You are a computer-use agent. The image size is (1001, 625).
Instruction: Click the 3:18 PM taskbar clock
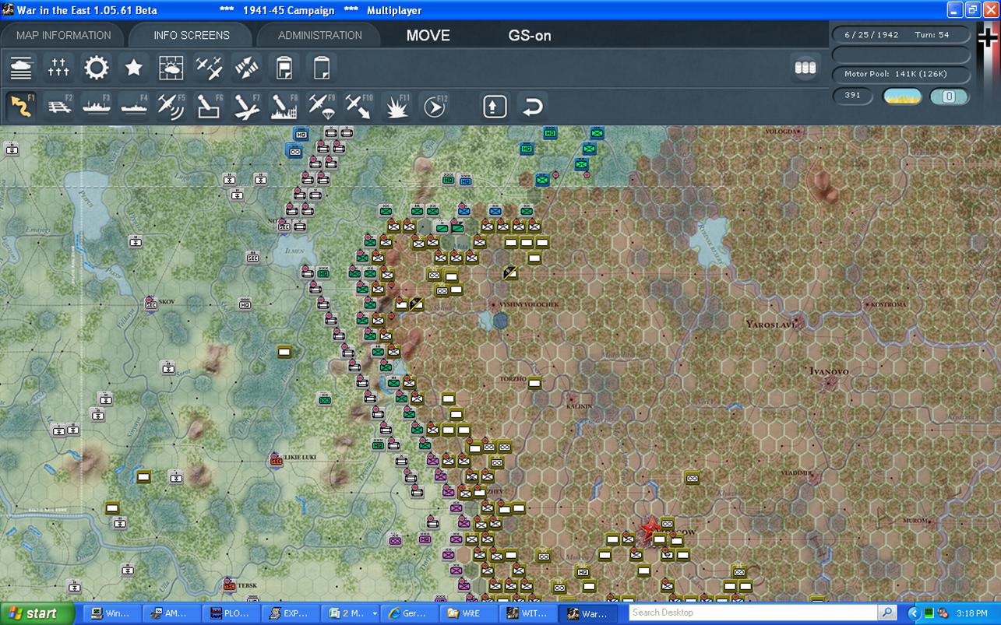973,613
